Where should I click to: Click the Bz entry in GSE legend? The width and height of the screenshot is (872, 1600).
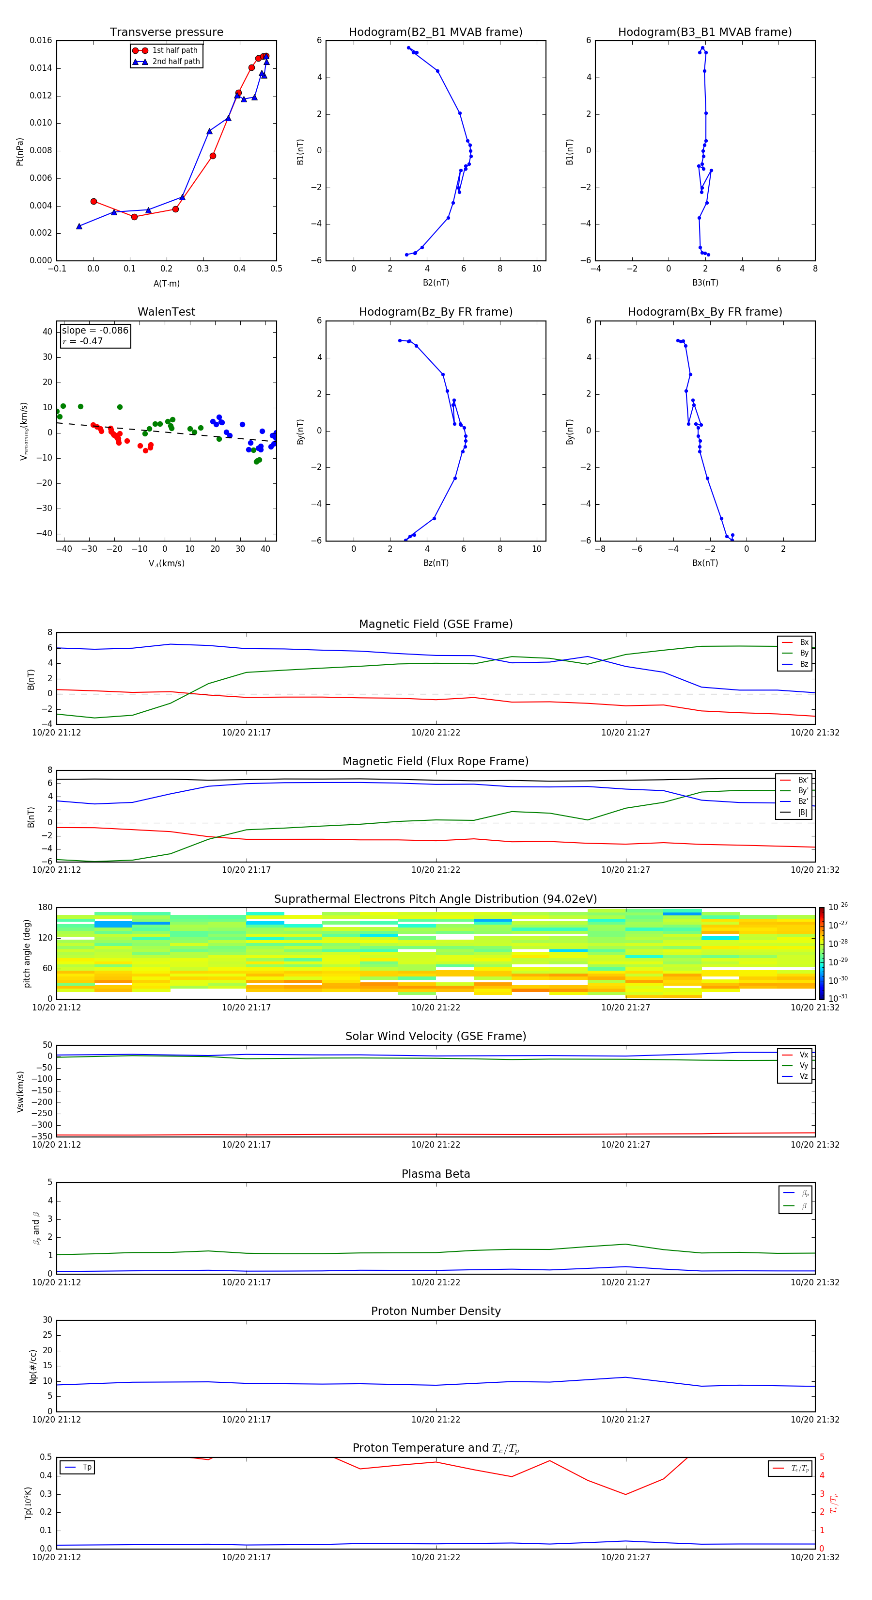pos(795,664)
